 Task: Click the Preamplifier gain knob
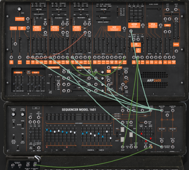[19, 9]
